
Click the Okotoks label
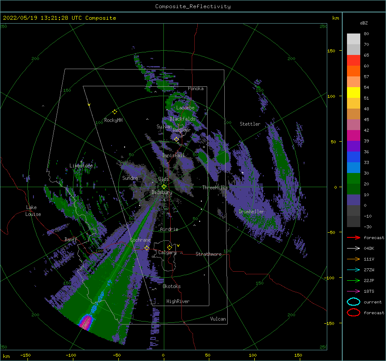click(x=172, y=286)
